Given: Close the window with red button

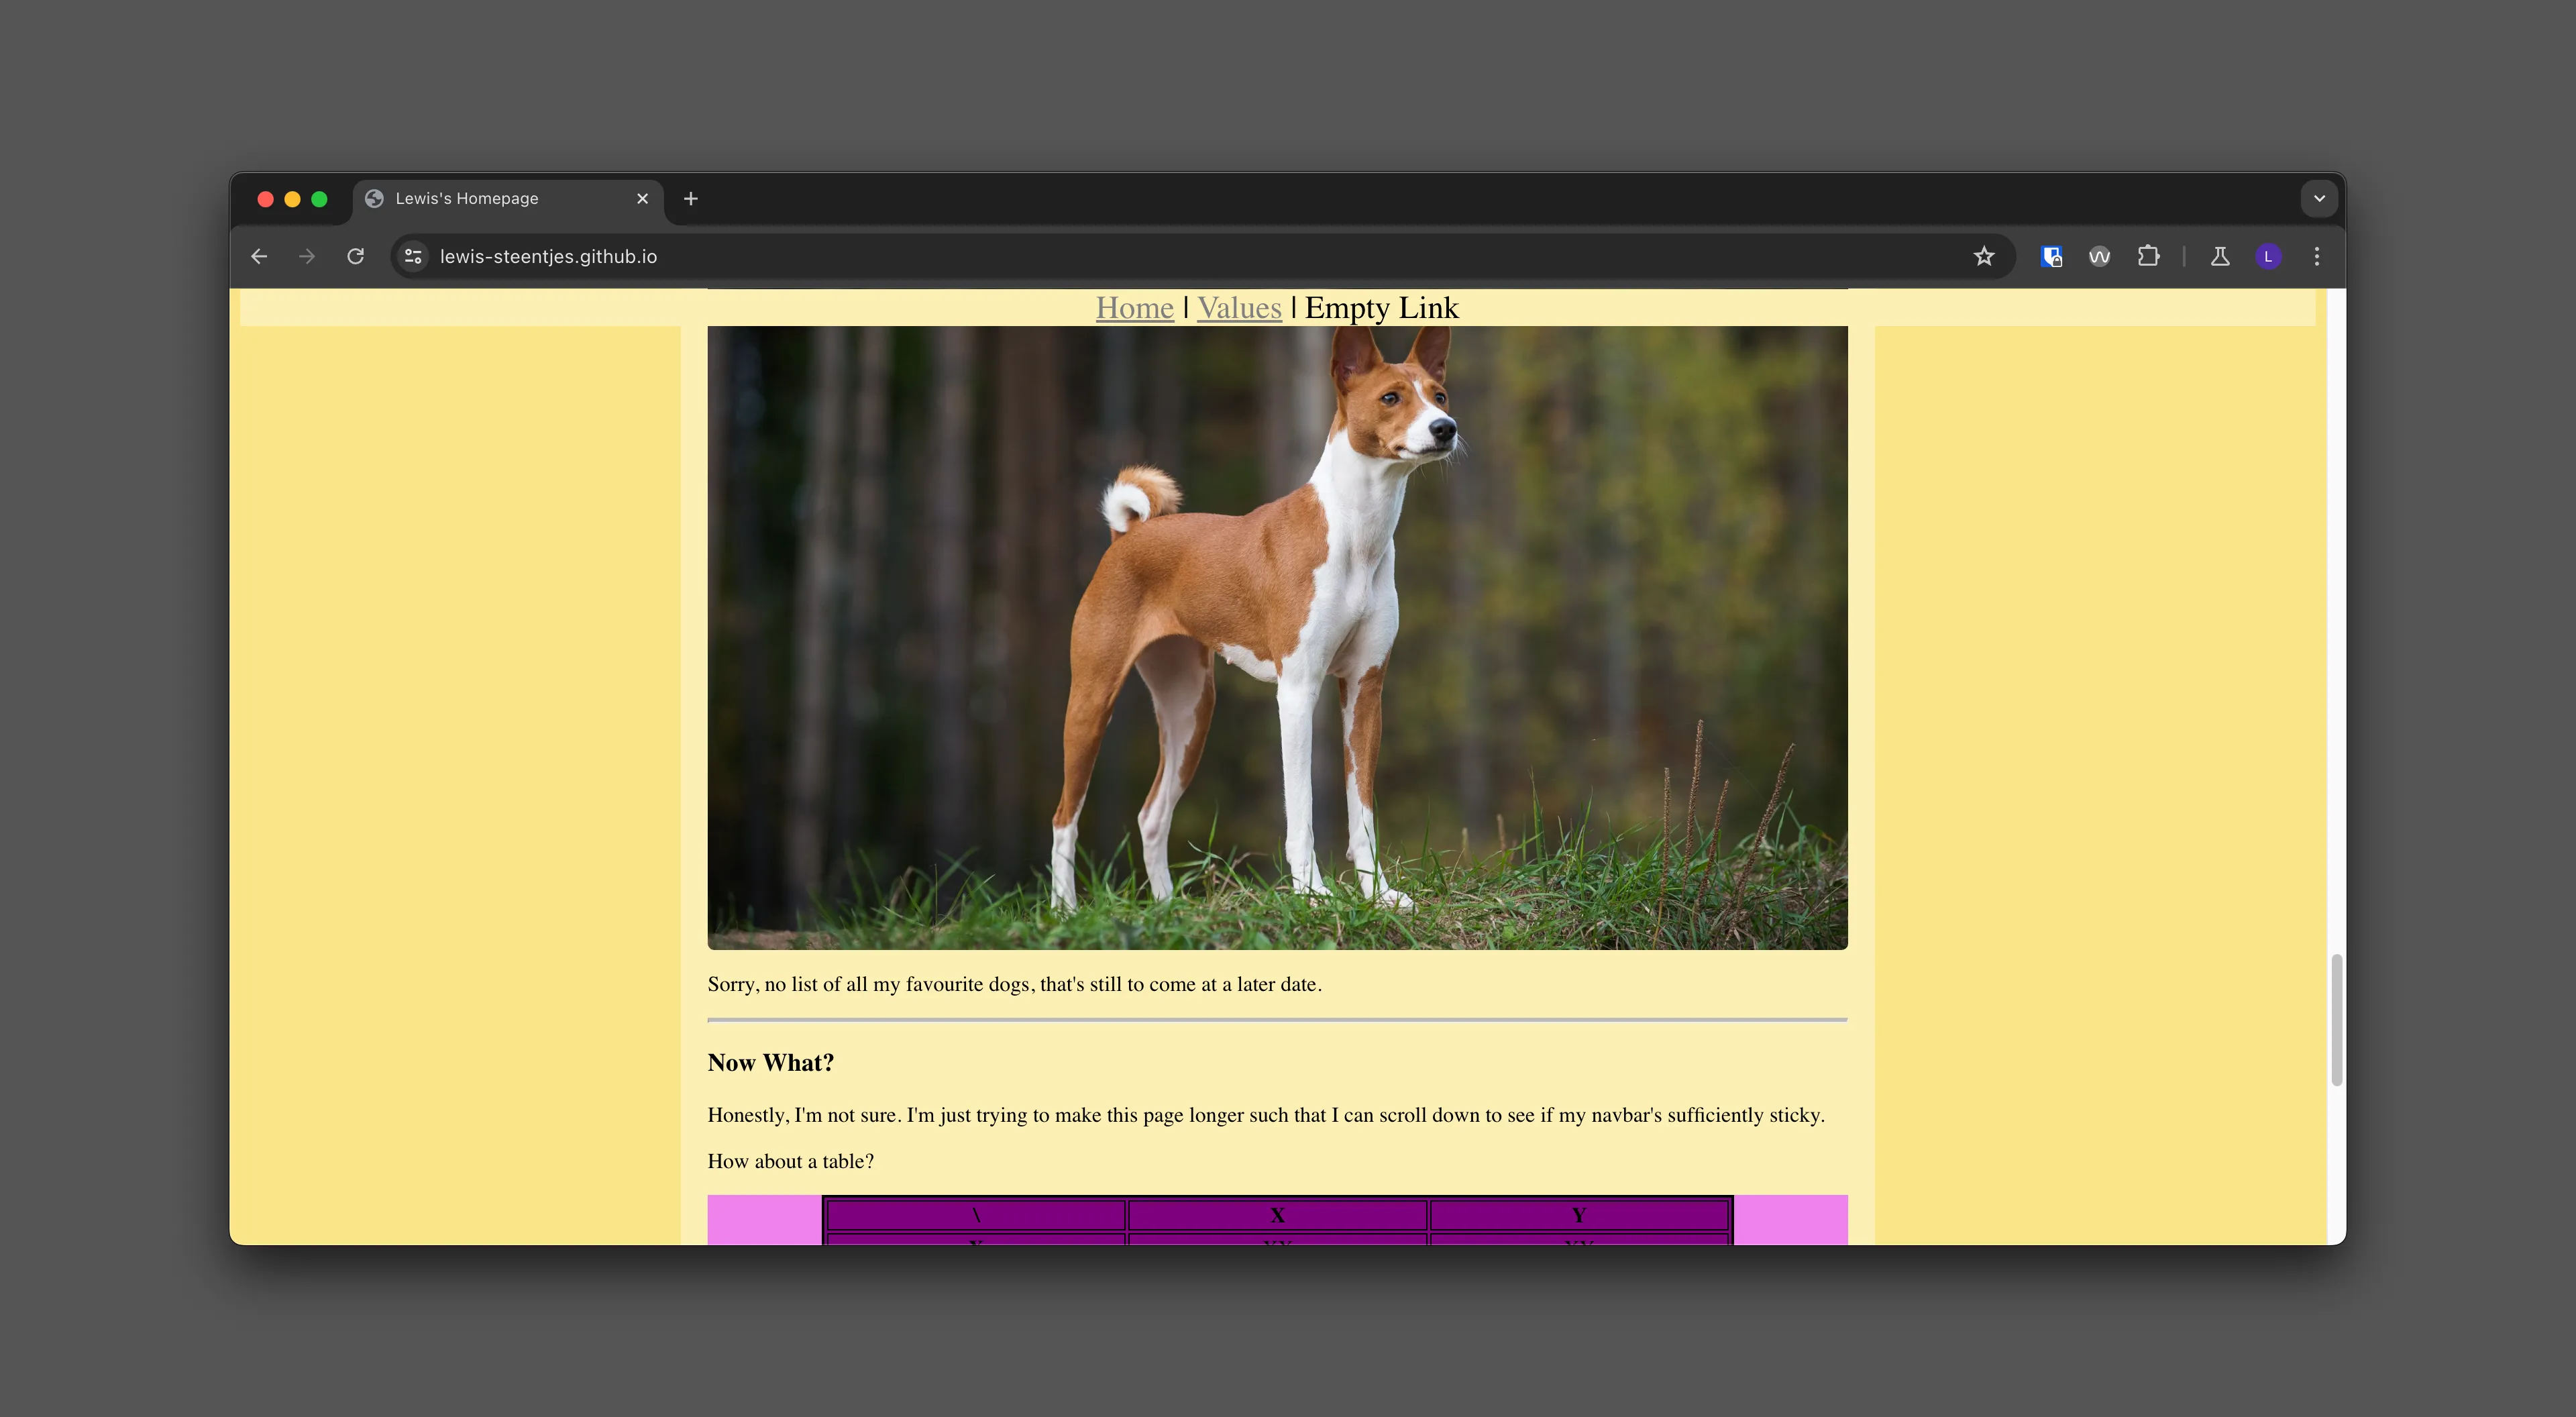Looking at the screenshot, I should click(265, 199).
